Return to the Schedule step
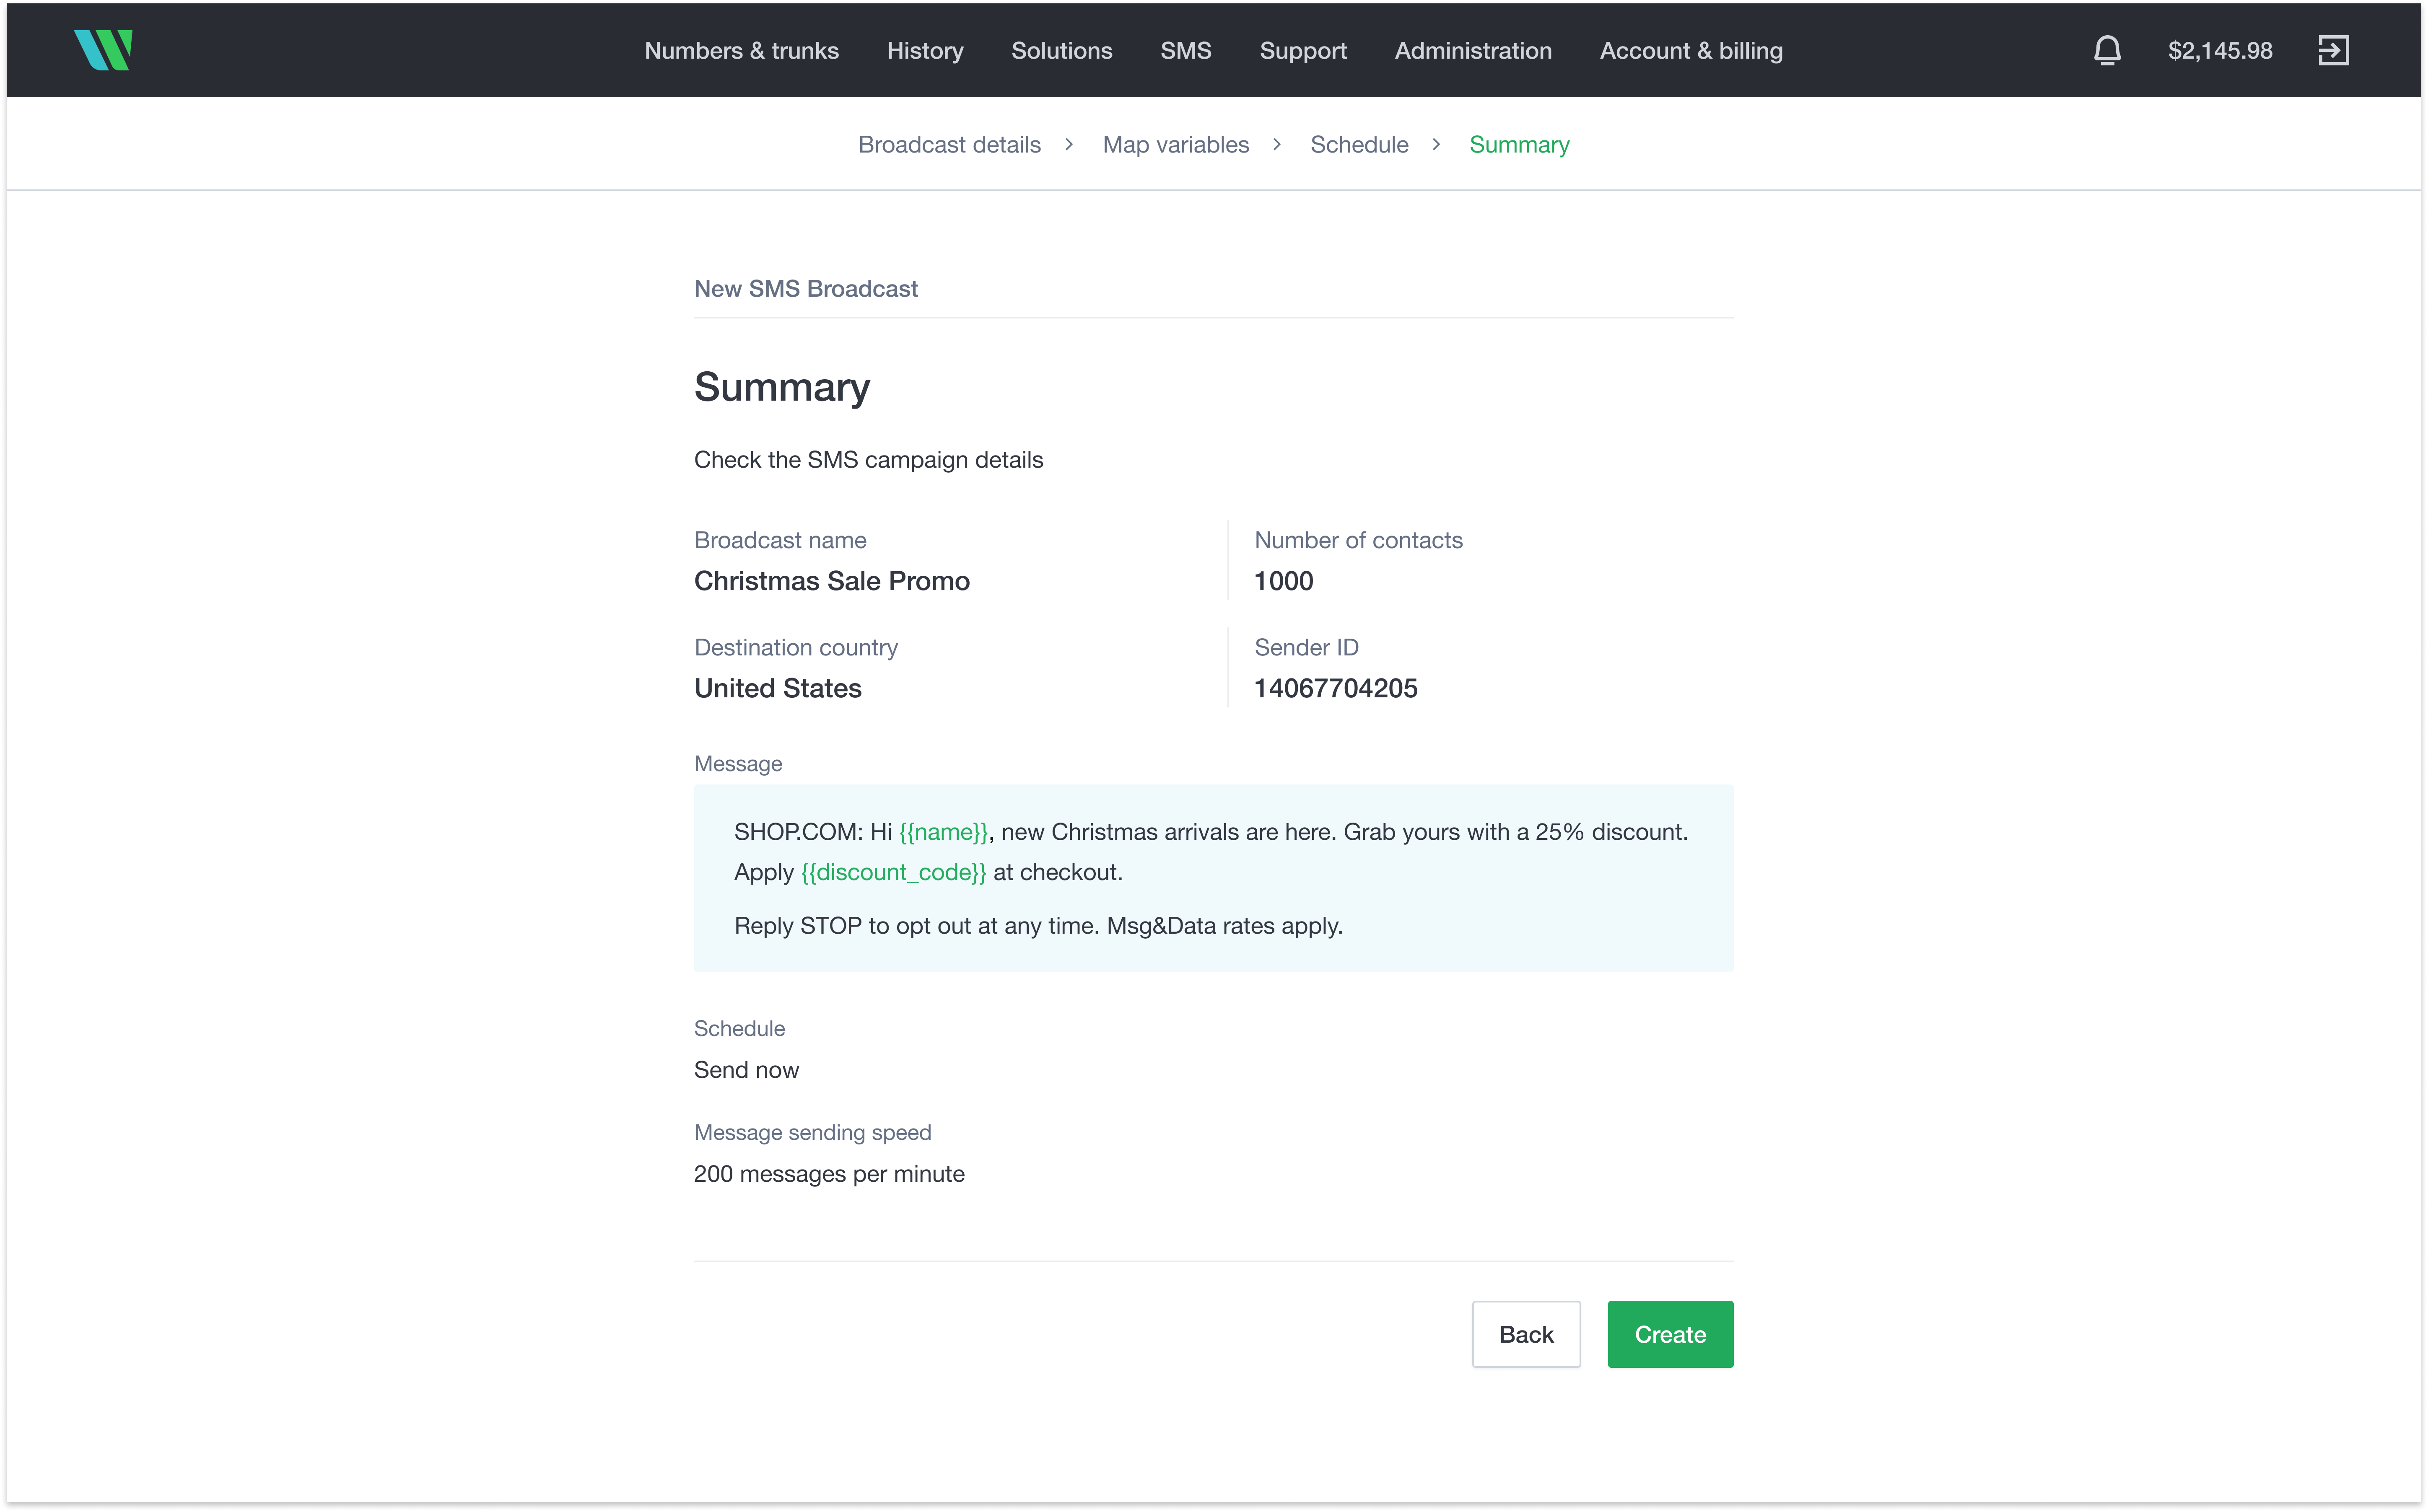The height and width of the screenshot is (1512, 2428). coord(1359,144)
